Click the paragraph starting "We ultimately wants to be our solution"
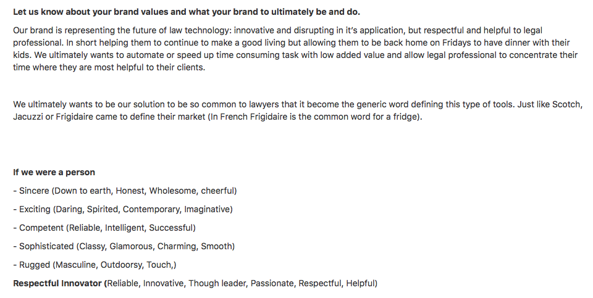This screenshot has width=593, height=298. [296, 110]
